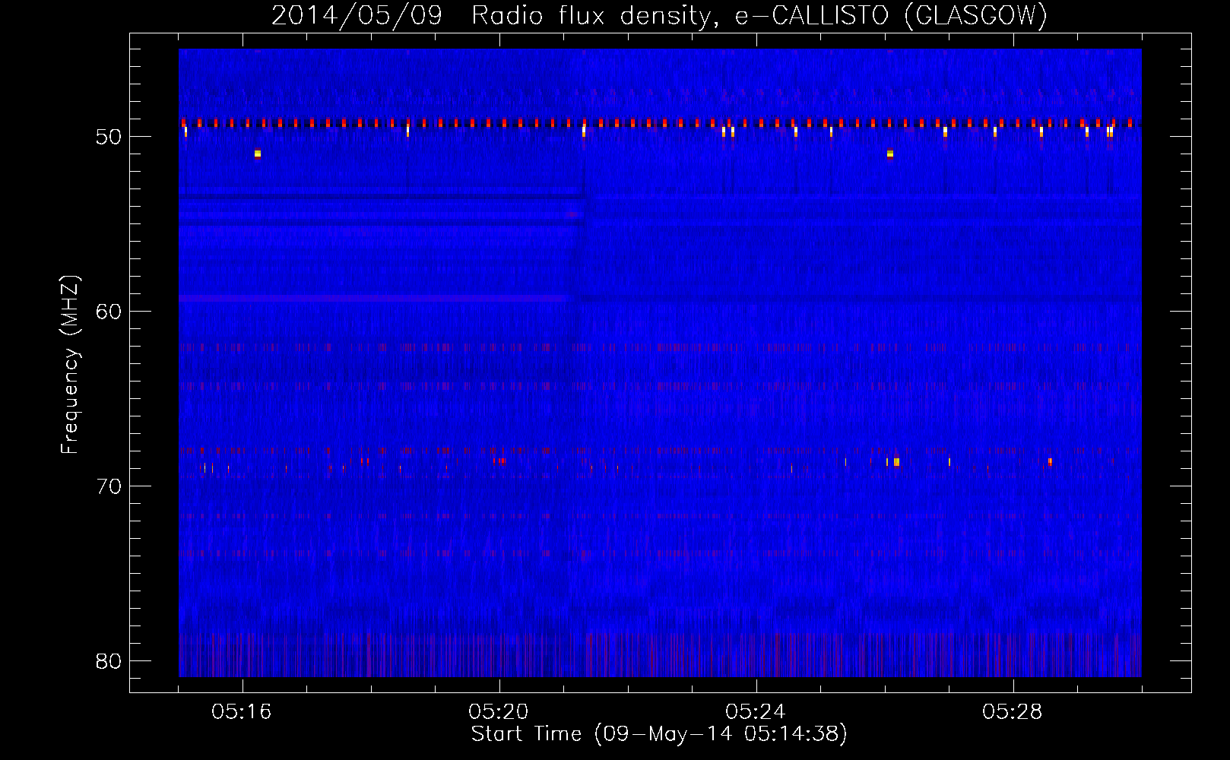Image resolution: width=1230 pixels, height=760 pixels.
Task: Click the 'Start Time (09-May-14 05:14:38)' label
Action: click(x=659, y=733)
